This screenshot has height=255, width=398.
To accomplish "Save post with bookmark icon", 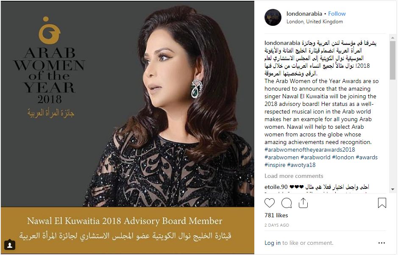I will click(x=382, y=203).
